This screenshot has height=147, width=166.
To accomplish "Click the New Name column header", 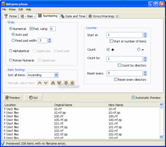I will [x=124, y=105].
